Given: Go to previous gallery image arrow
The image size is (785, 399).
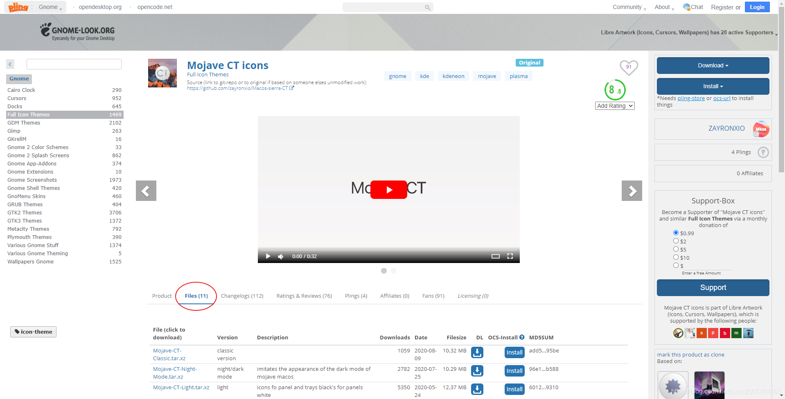Looking at the screenshot, I should (x=146, y=191).
